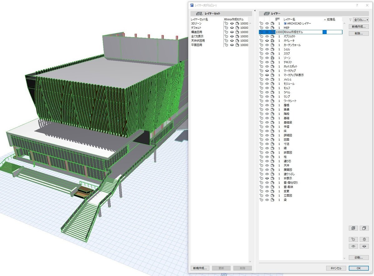Screen dimensions: 374x276
Task: Click the 削除... button beside layer list
Action: [359, 33]
